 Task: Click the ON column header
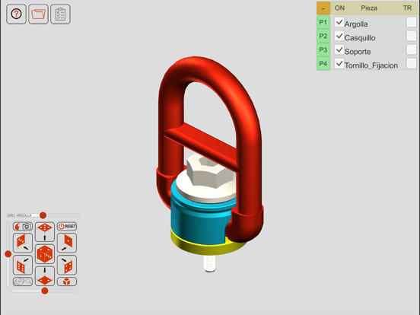tap(339, 8)
